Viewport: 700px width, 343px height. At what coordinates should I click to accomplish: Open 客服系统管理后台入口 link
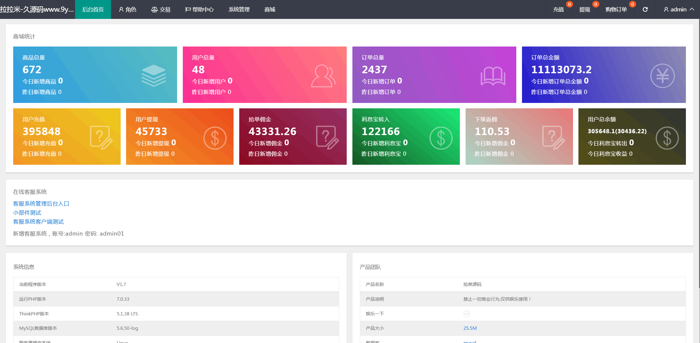pyautogui.click(x=41, y=204)
